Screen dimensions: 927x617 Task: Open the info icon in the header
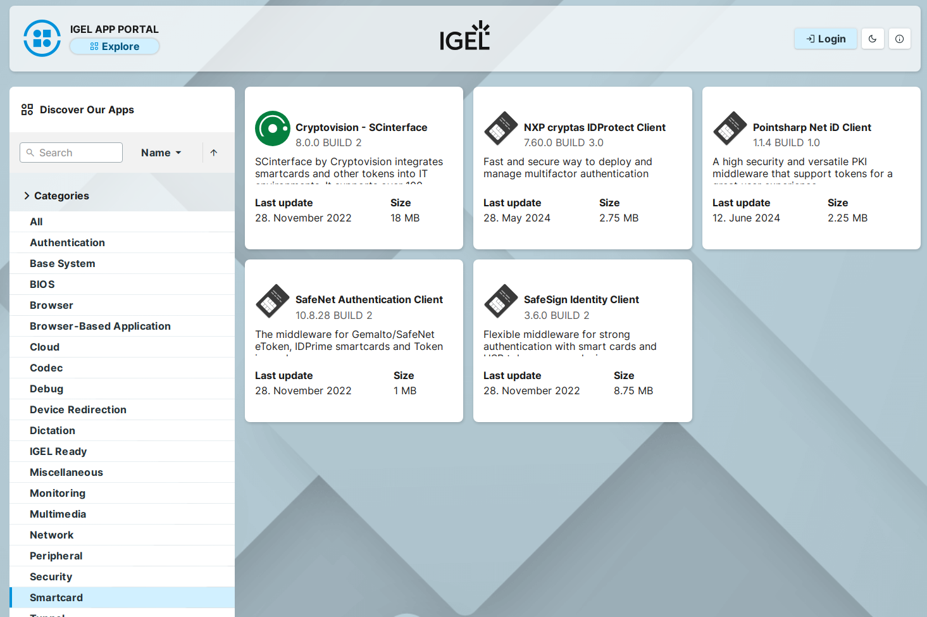coord(899,39)
